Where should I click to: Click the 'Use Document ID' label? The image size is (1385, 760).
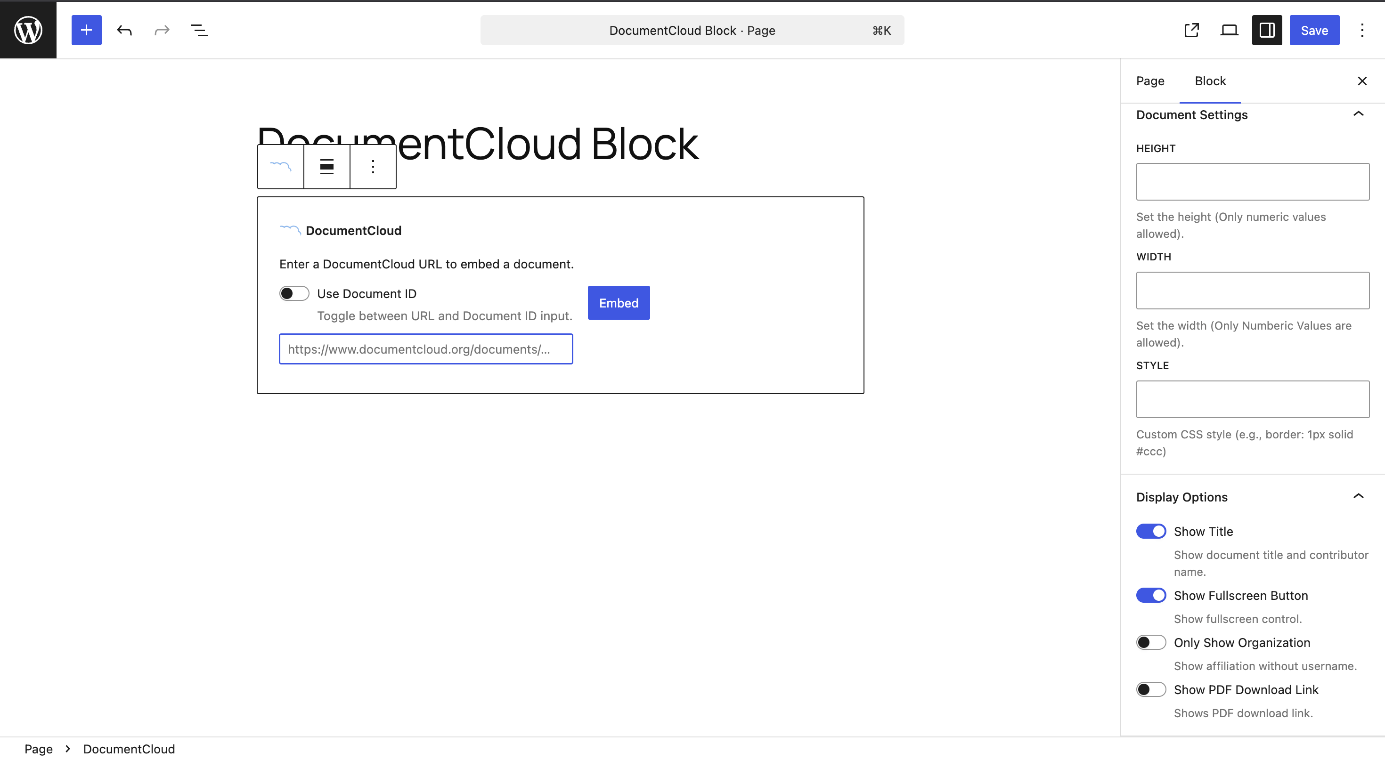click(x=367, y=293)
